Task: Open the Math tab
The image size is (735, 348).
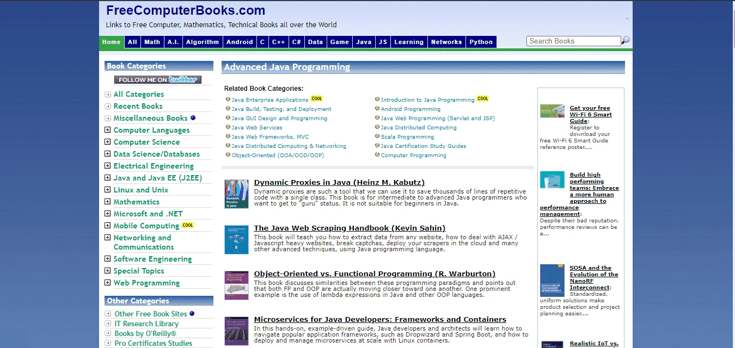Action: [x=152, y=42]
